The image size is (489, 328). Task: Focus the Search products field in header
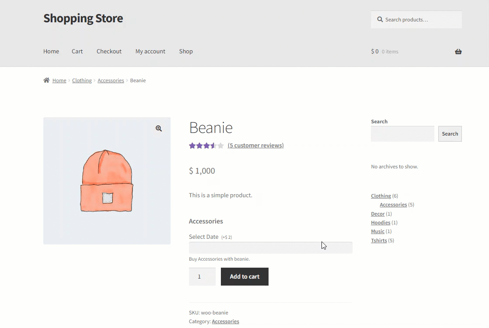pos(416,20)
